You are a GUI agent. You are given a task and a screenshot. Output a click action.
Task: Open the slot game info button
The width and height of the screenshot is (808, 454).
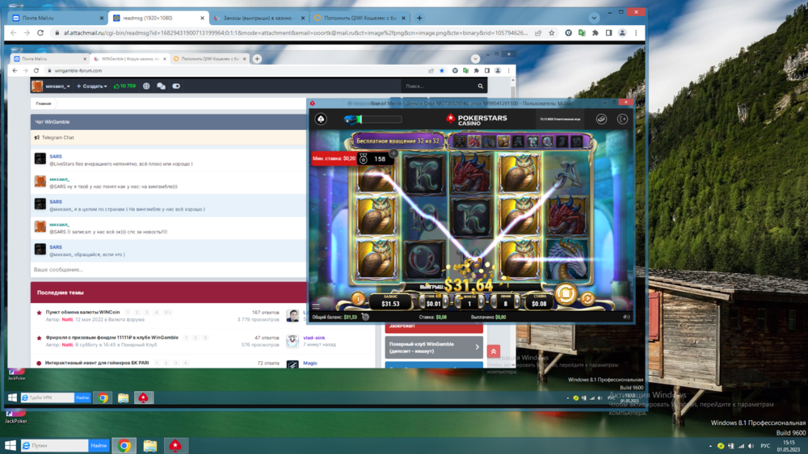(358, 299)
